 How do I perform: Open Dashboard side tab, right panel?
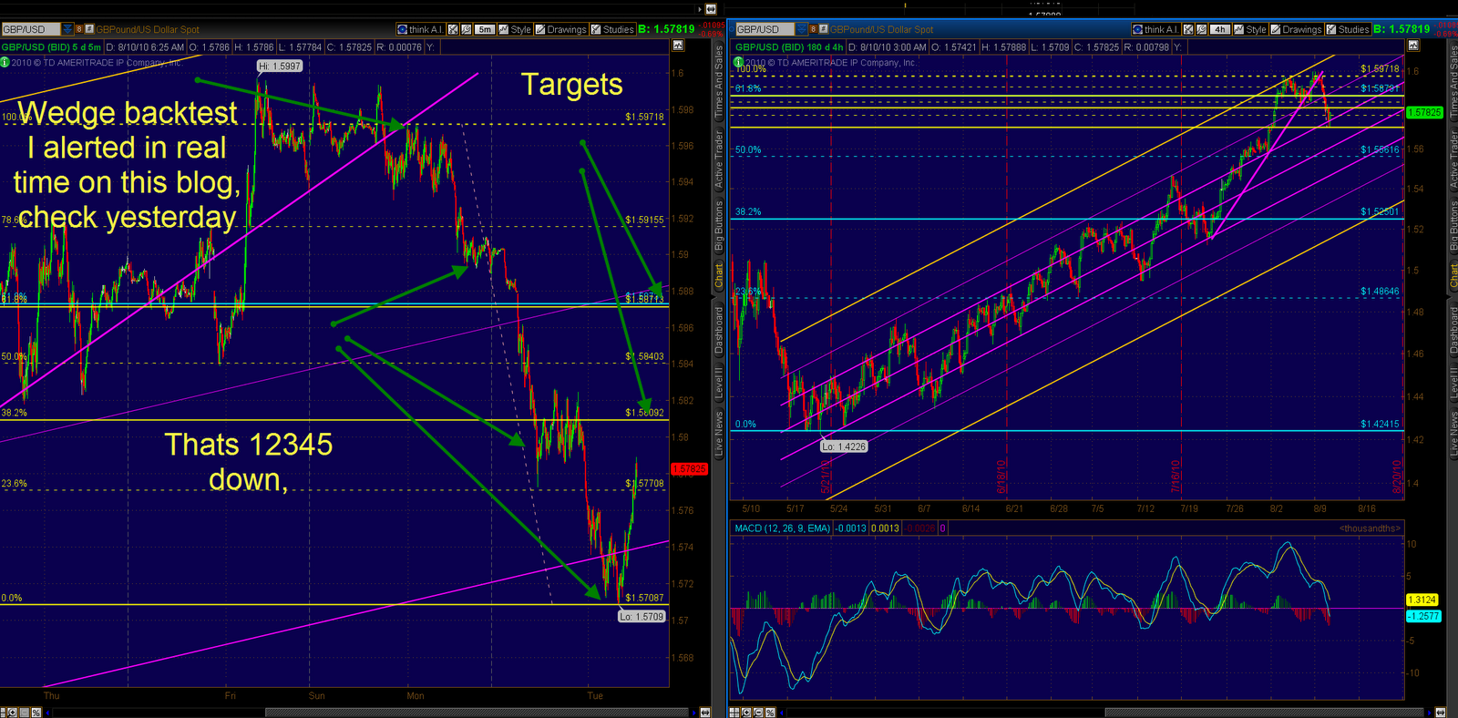point(1453,330)
